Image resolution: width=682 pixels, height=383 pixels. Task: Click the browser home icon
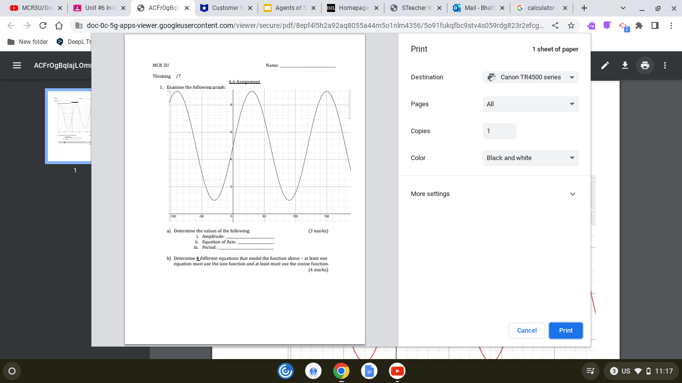[58, 25]
